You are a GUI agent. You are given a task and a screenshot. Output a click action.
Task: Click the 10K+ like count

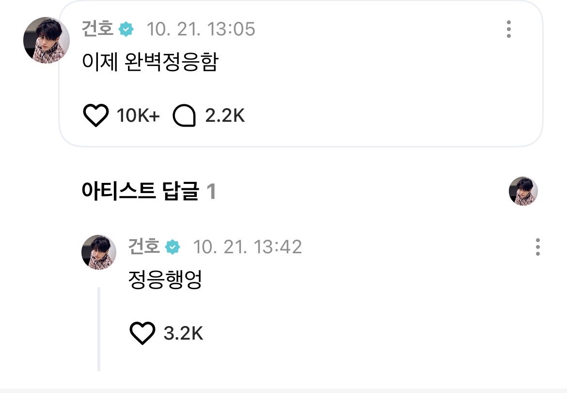tap(138, 116)
